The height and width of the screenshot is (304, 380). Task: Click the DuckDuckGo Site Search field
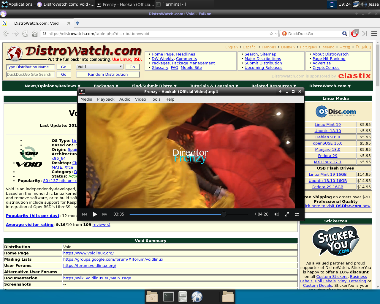(x=30, y=75)
